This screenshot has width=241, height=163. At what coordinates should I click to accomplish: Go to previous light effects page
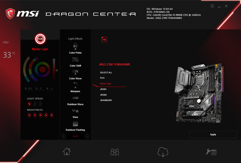pos(64,136)
